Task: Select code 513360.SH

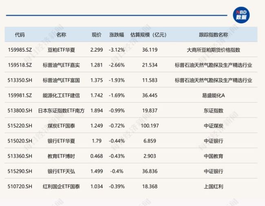Action: pos(20,156)
